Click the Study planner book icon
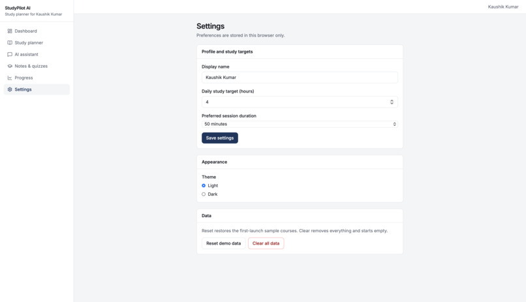Viewport: 526px width, 302px height. 10,42
